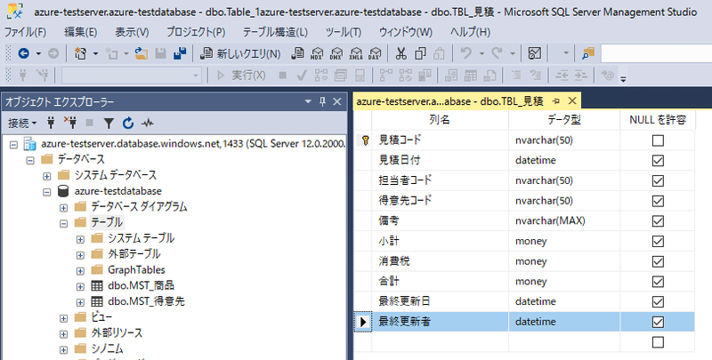
Task: Click pin icon on TBL_見積 tab
Action: click(x=556, y=100)
